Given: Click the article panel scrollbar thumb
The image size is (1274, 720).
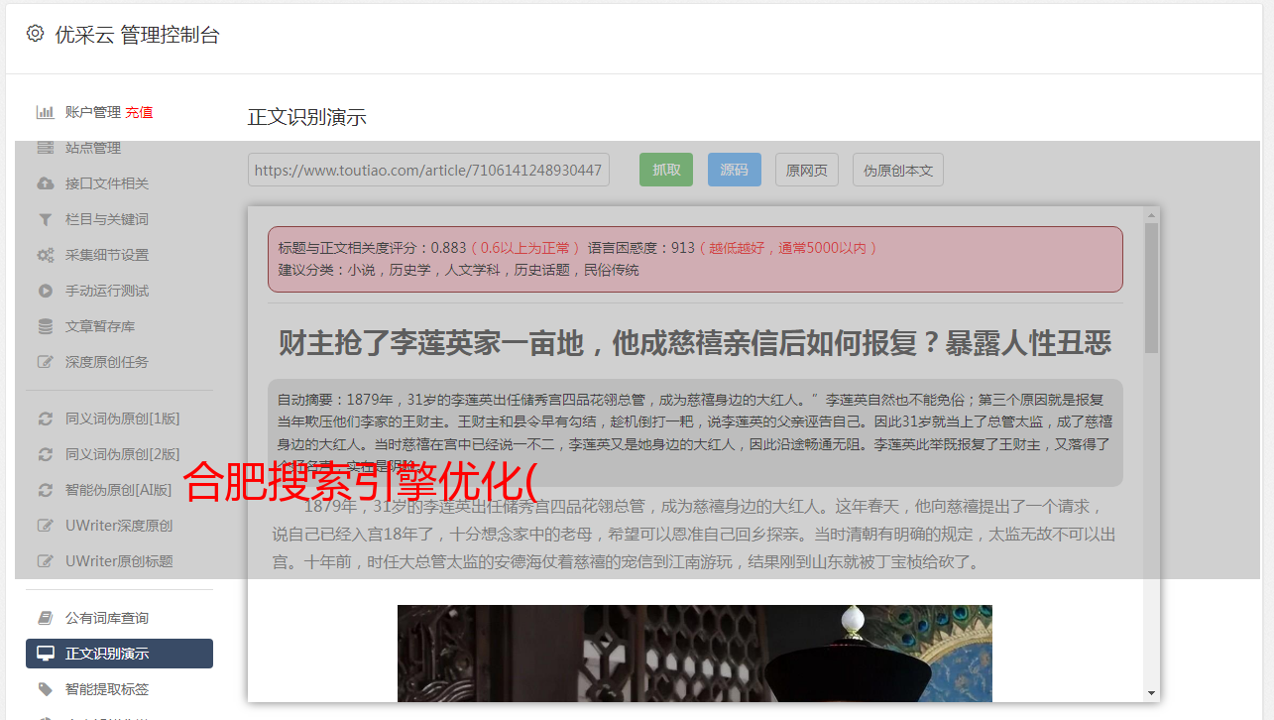Looking at the screenshot, I should tap(1151, 288).
